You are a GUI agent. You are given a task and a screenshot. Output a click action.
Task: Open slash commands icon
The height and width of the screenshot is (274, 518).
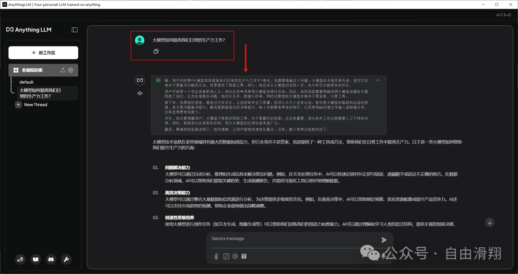[226, 256]
